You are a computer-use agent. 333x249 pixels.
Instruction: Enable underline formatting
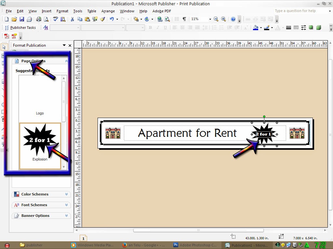(x=166, y=28)
